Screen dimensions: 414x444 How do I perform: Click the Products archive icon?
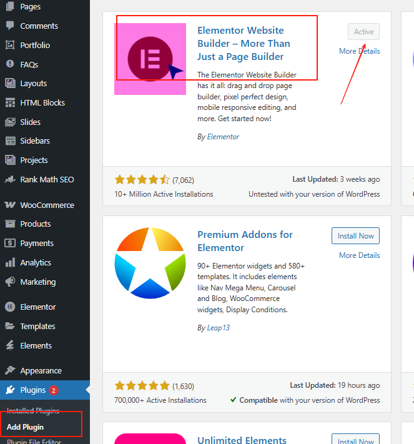click(10, 224)
